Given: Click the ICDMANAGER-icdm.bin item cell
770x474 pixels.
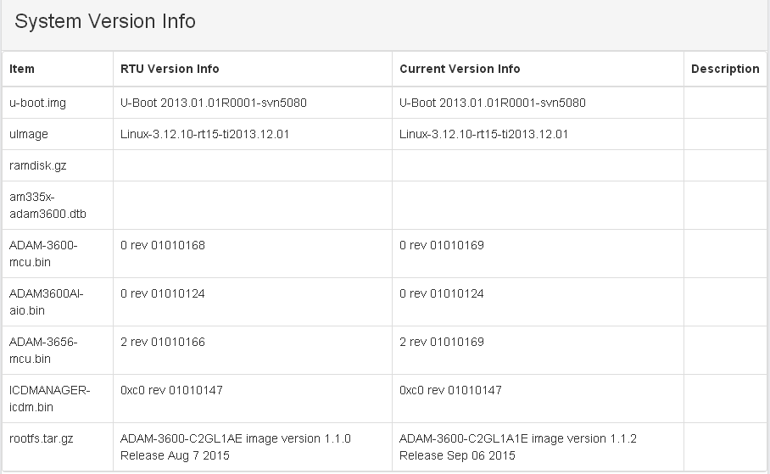Looking at the screenshot, I should [49, 398].
